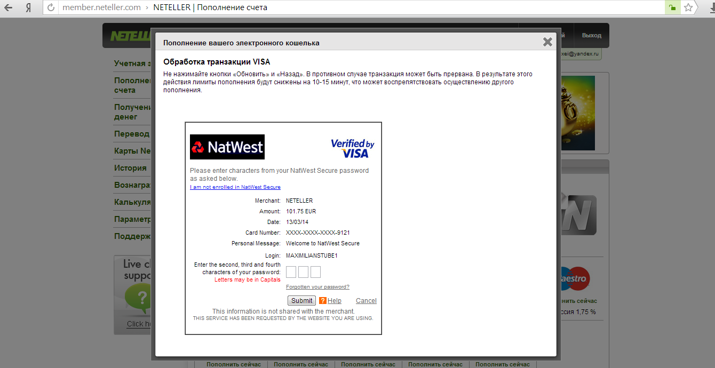Open the 'История' sidebar item
The height and width of the screenshot is (368, 715).
tap(130, 168)
